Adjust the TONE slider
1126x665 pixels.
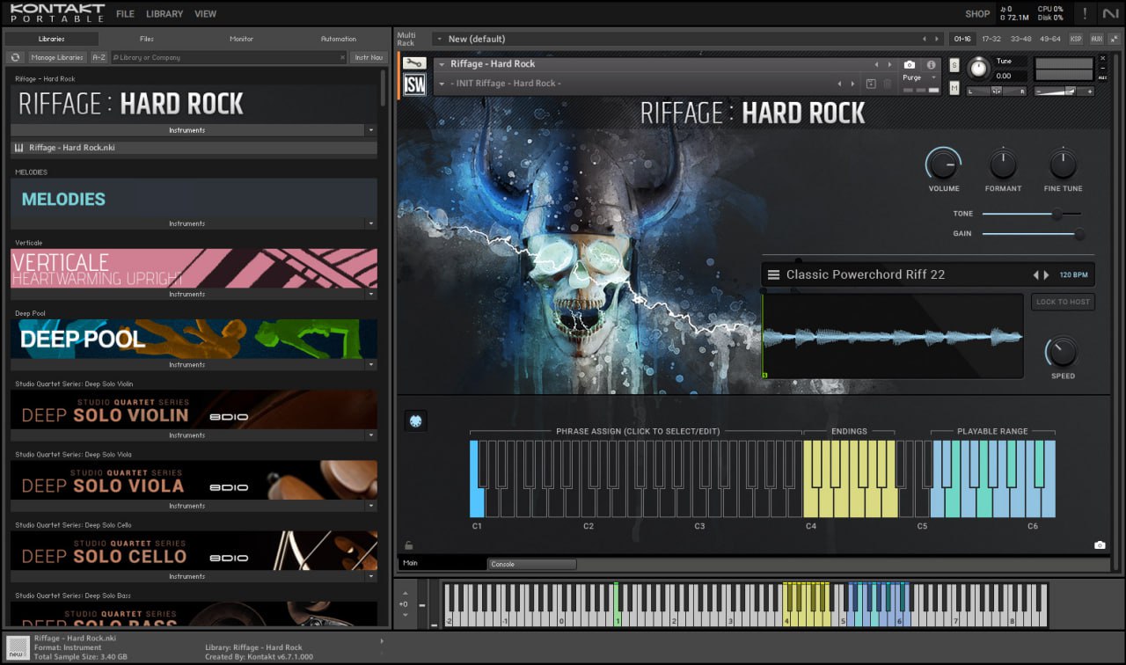pyautogui.click(x=1031, y=214)
